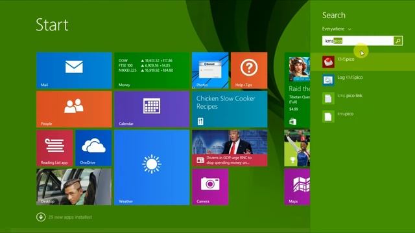Image resolution: width=415 pixels, height=233 pixels.
Task: Open the Reading List app tile
Action: tap(54, 148)
